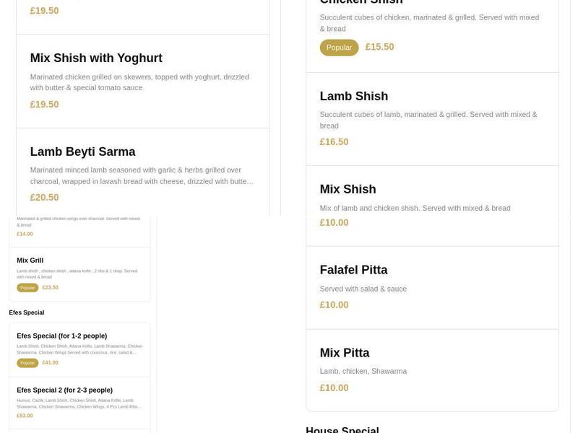Select the Mix Pitta menu item

click(345, 353)
